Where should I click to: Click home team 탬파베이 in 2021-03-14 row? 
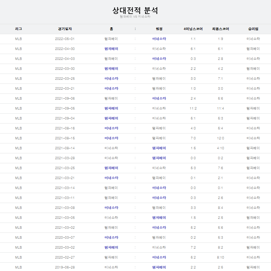point(111,188)
